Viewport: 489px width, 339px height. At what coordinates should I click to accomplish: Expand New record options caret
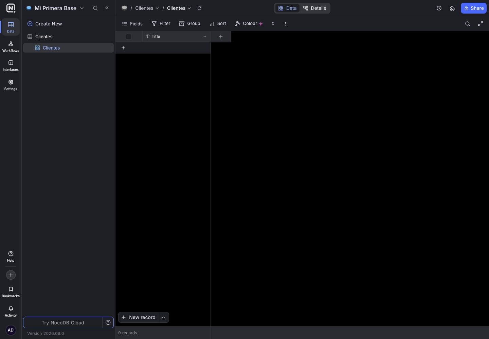(x=164, y=317)
